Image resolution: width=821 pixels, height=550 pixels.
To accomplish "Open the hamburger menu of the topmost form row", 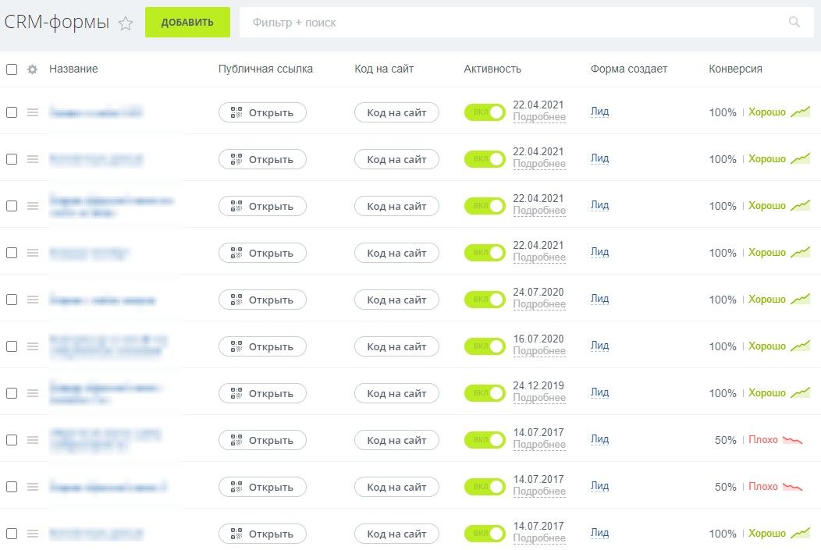I will pyautogui.click(x=33, y=112).
